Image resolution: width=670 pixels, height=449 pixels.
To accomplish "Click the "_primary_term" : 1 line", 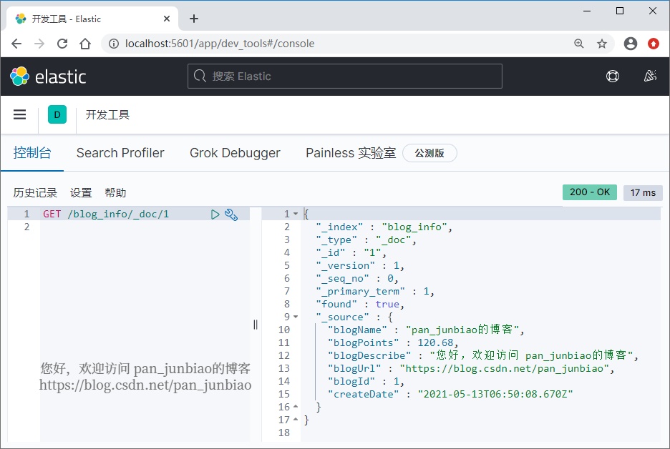I will [375, 291].
